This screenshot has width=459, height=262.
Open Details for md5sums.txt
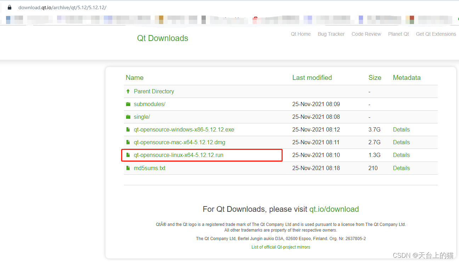point(401,168)
